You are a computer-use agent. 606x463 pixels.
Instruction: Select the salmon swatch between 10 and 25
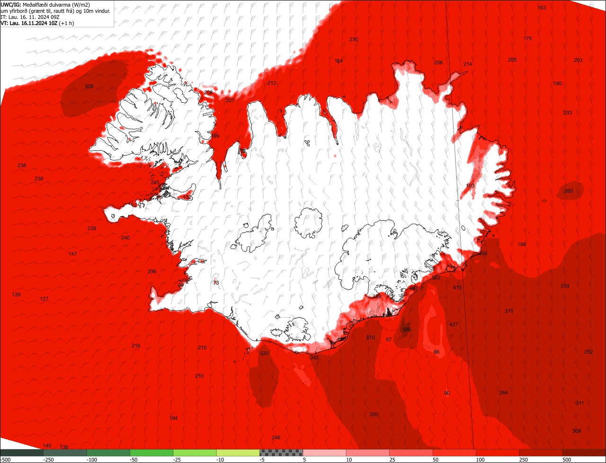tap(368, 453)
